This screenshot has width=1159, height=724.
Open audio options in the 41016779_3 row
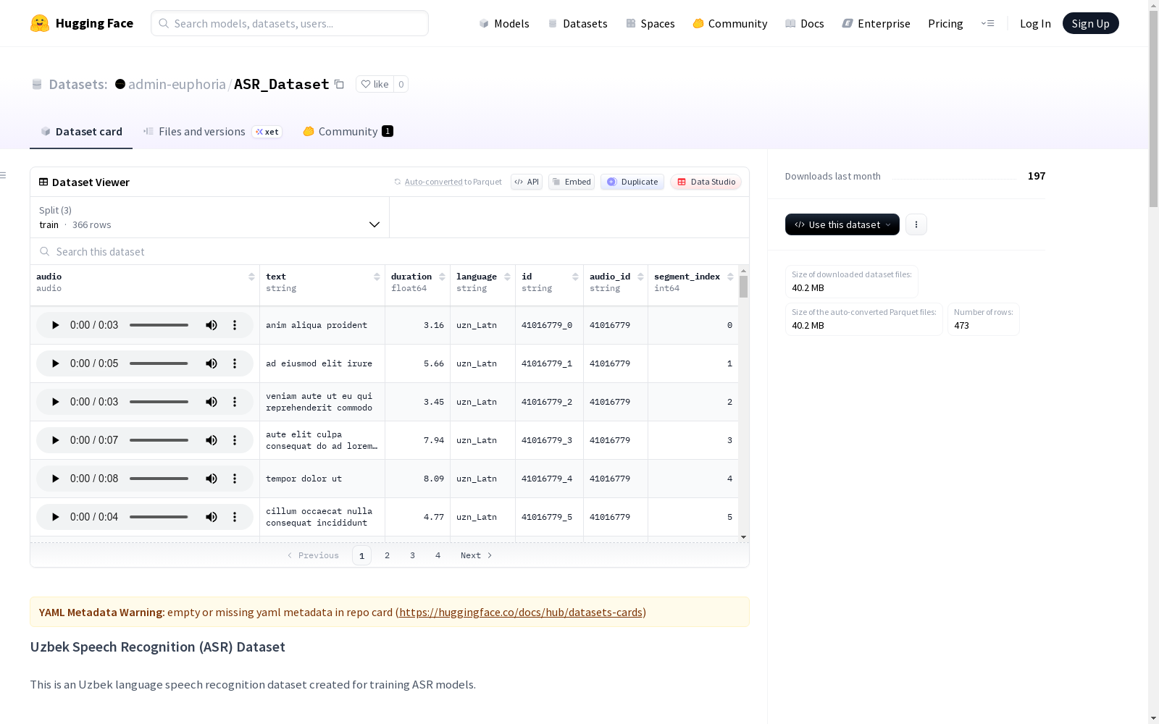(x=235, y=440)
